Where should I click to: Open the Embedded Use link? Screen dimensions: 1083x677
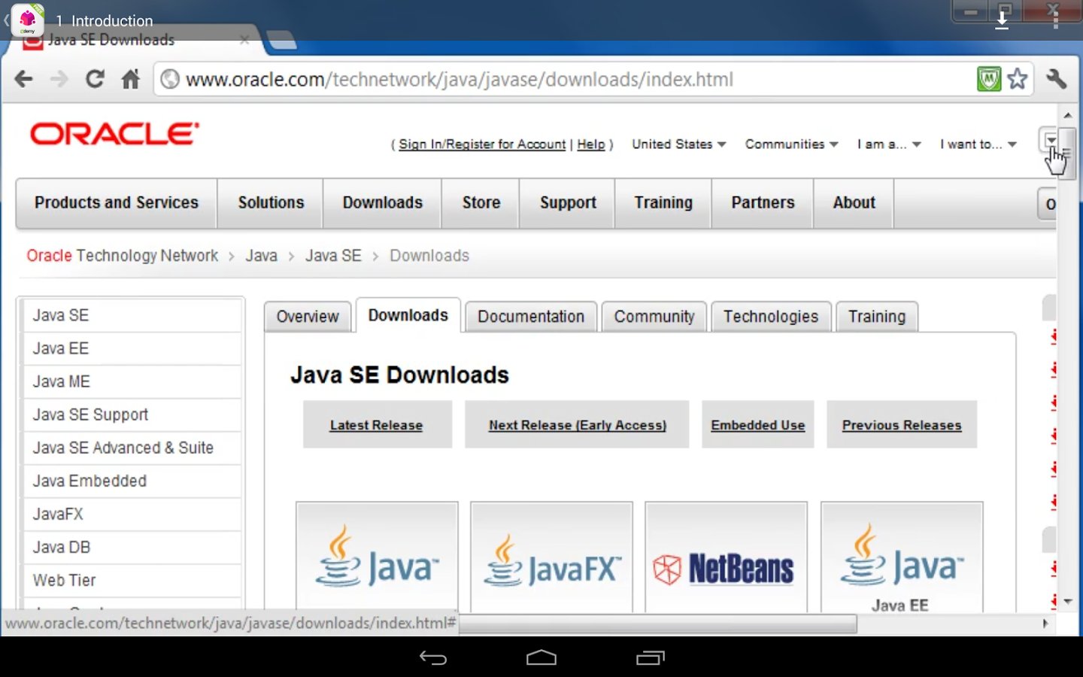click(758, 425)
